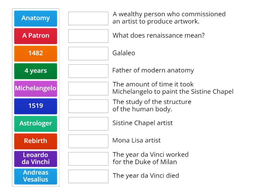
Task: Click the "Leoardo da Vinchi" tile
Action: [x=36, y=159]
